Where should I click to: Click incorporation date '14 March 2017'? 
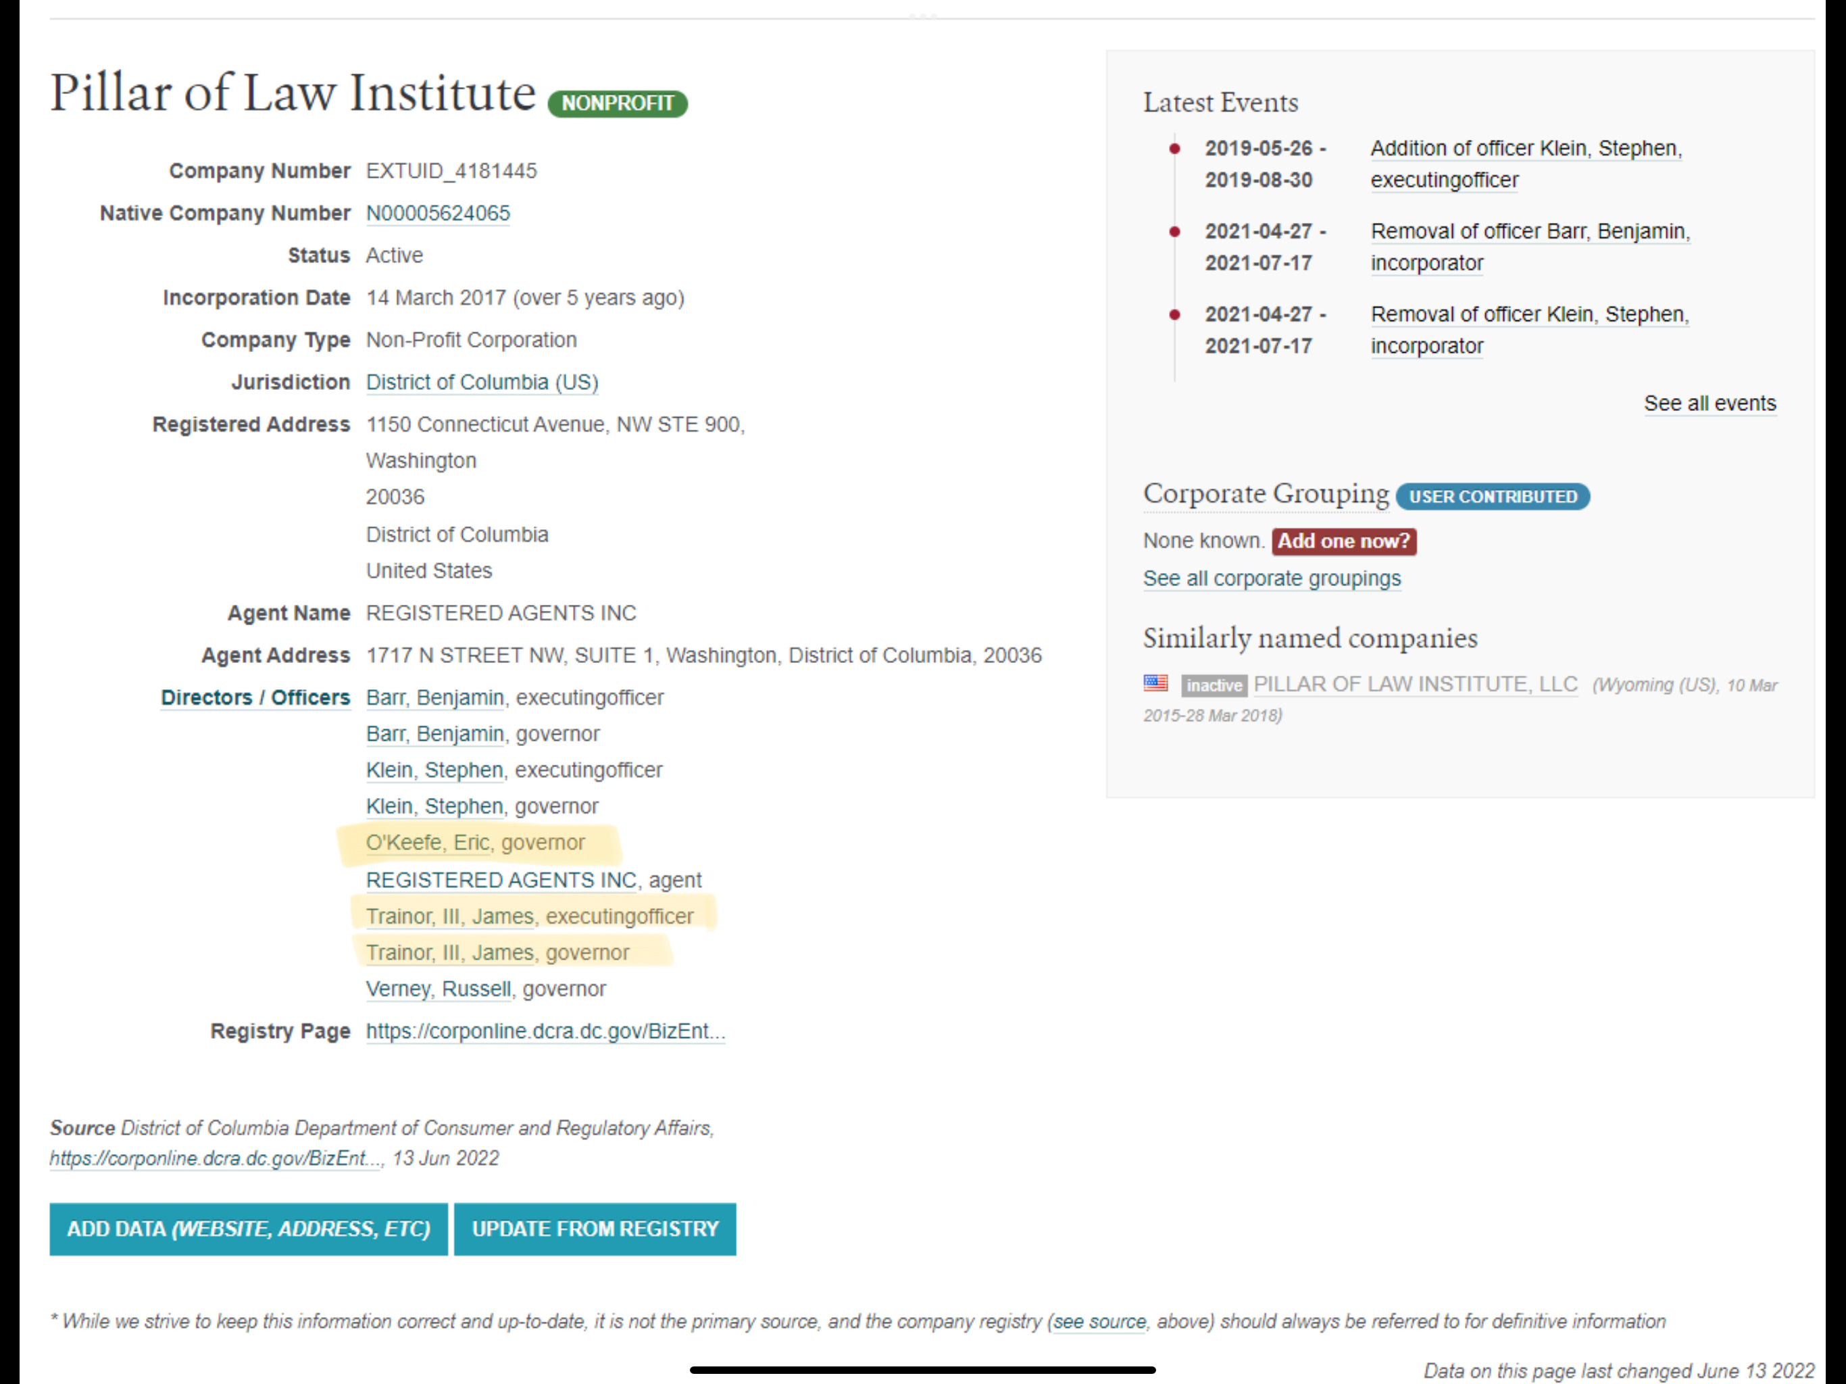436,298
